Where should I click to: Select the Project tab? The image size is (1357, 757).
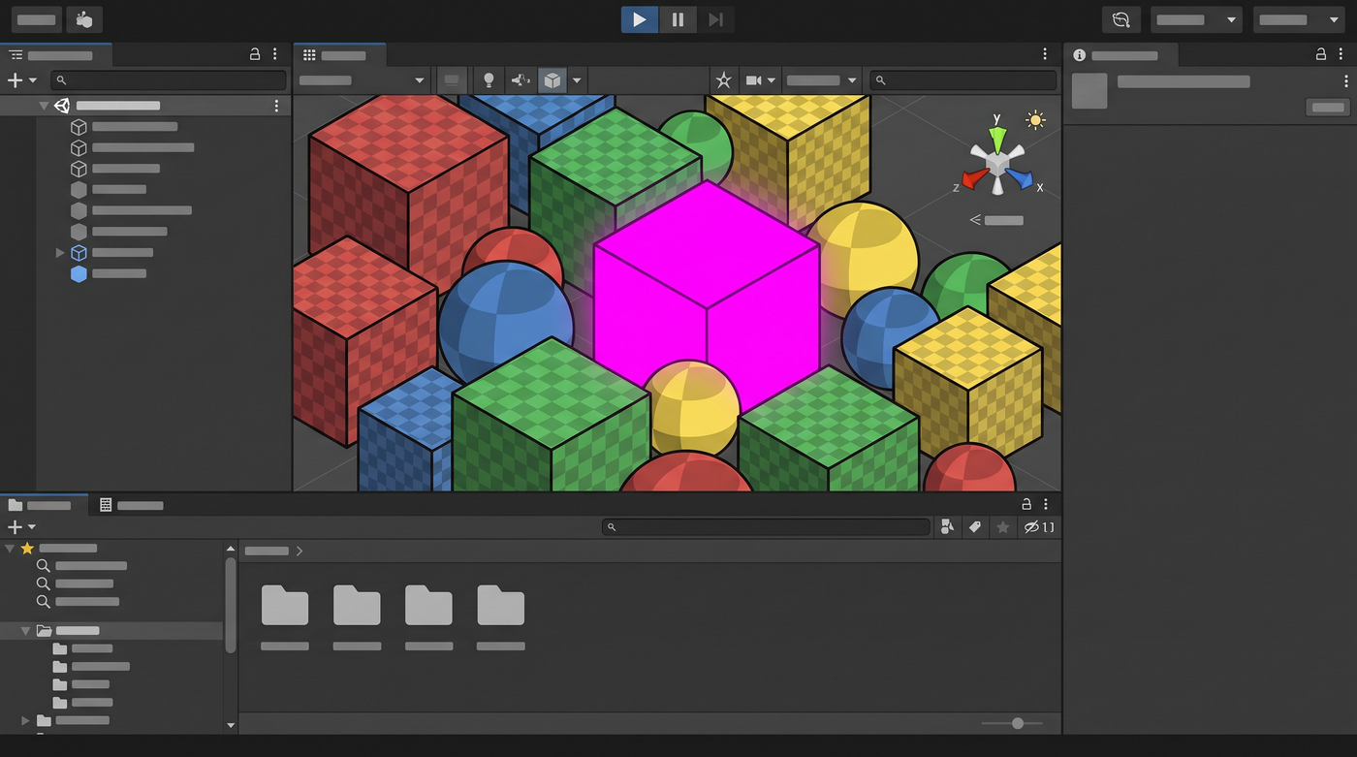(x=44, y=505)
